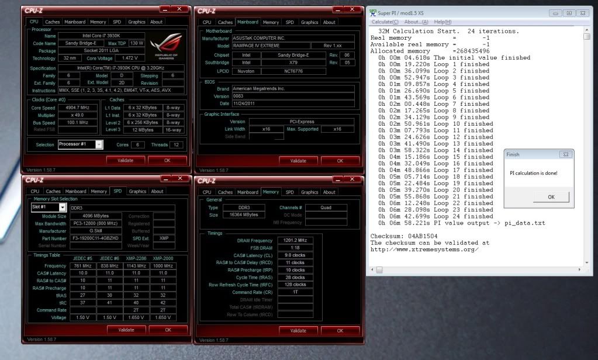Click the JEDEC #5 frequency 761 MHz cell
The image size is (598, 360).
[x=83, y=266]
